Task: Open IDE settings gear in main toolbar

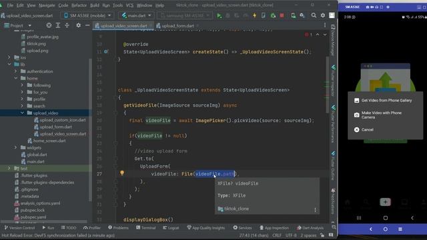Action: [x=323, y=15]
